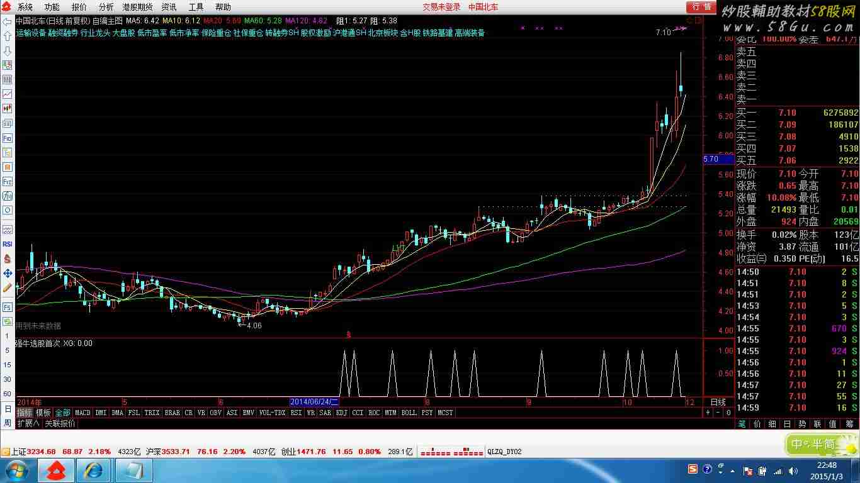This screenshot has height=483, width=860.
Task: Open the 系统 menu
Action: click(x=25, y=7)
